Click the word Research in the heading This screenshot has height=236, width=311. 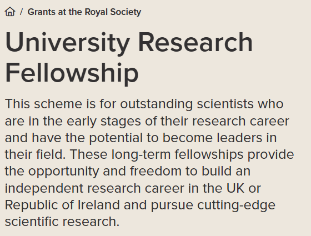pos(195,42)
